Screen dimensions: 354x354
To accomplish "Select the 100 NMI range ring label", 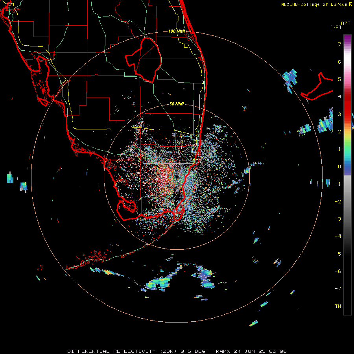I will coord(177,31).
